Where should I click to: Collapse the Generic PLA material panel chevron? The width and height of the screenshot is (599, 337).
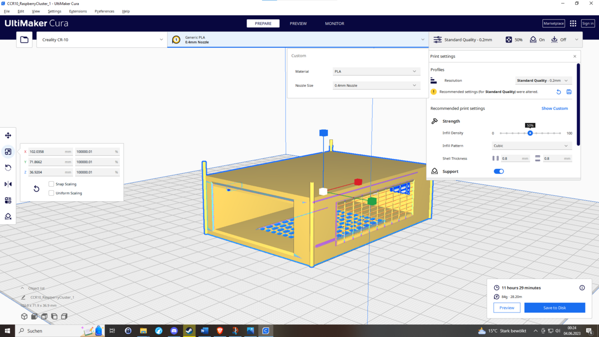tap(422, 39)
